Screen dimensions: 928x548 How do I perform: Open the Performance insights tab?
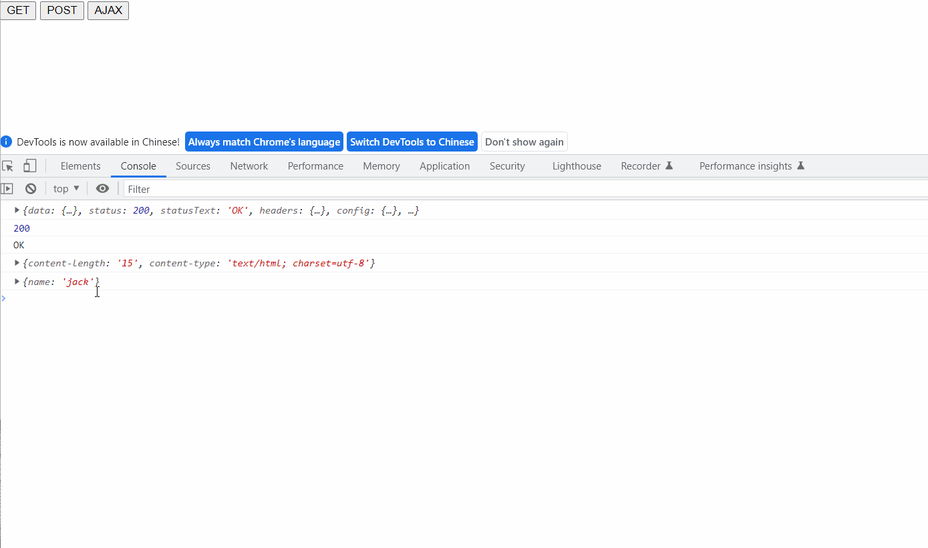click(752, 166)
